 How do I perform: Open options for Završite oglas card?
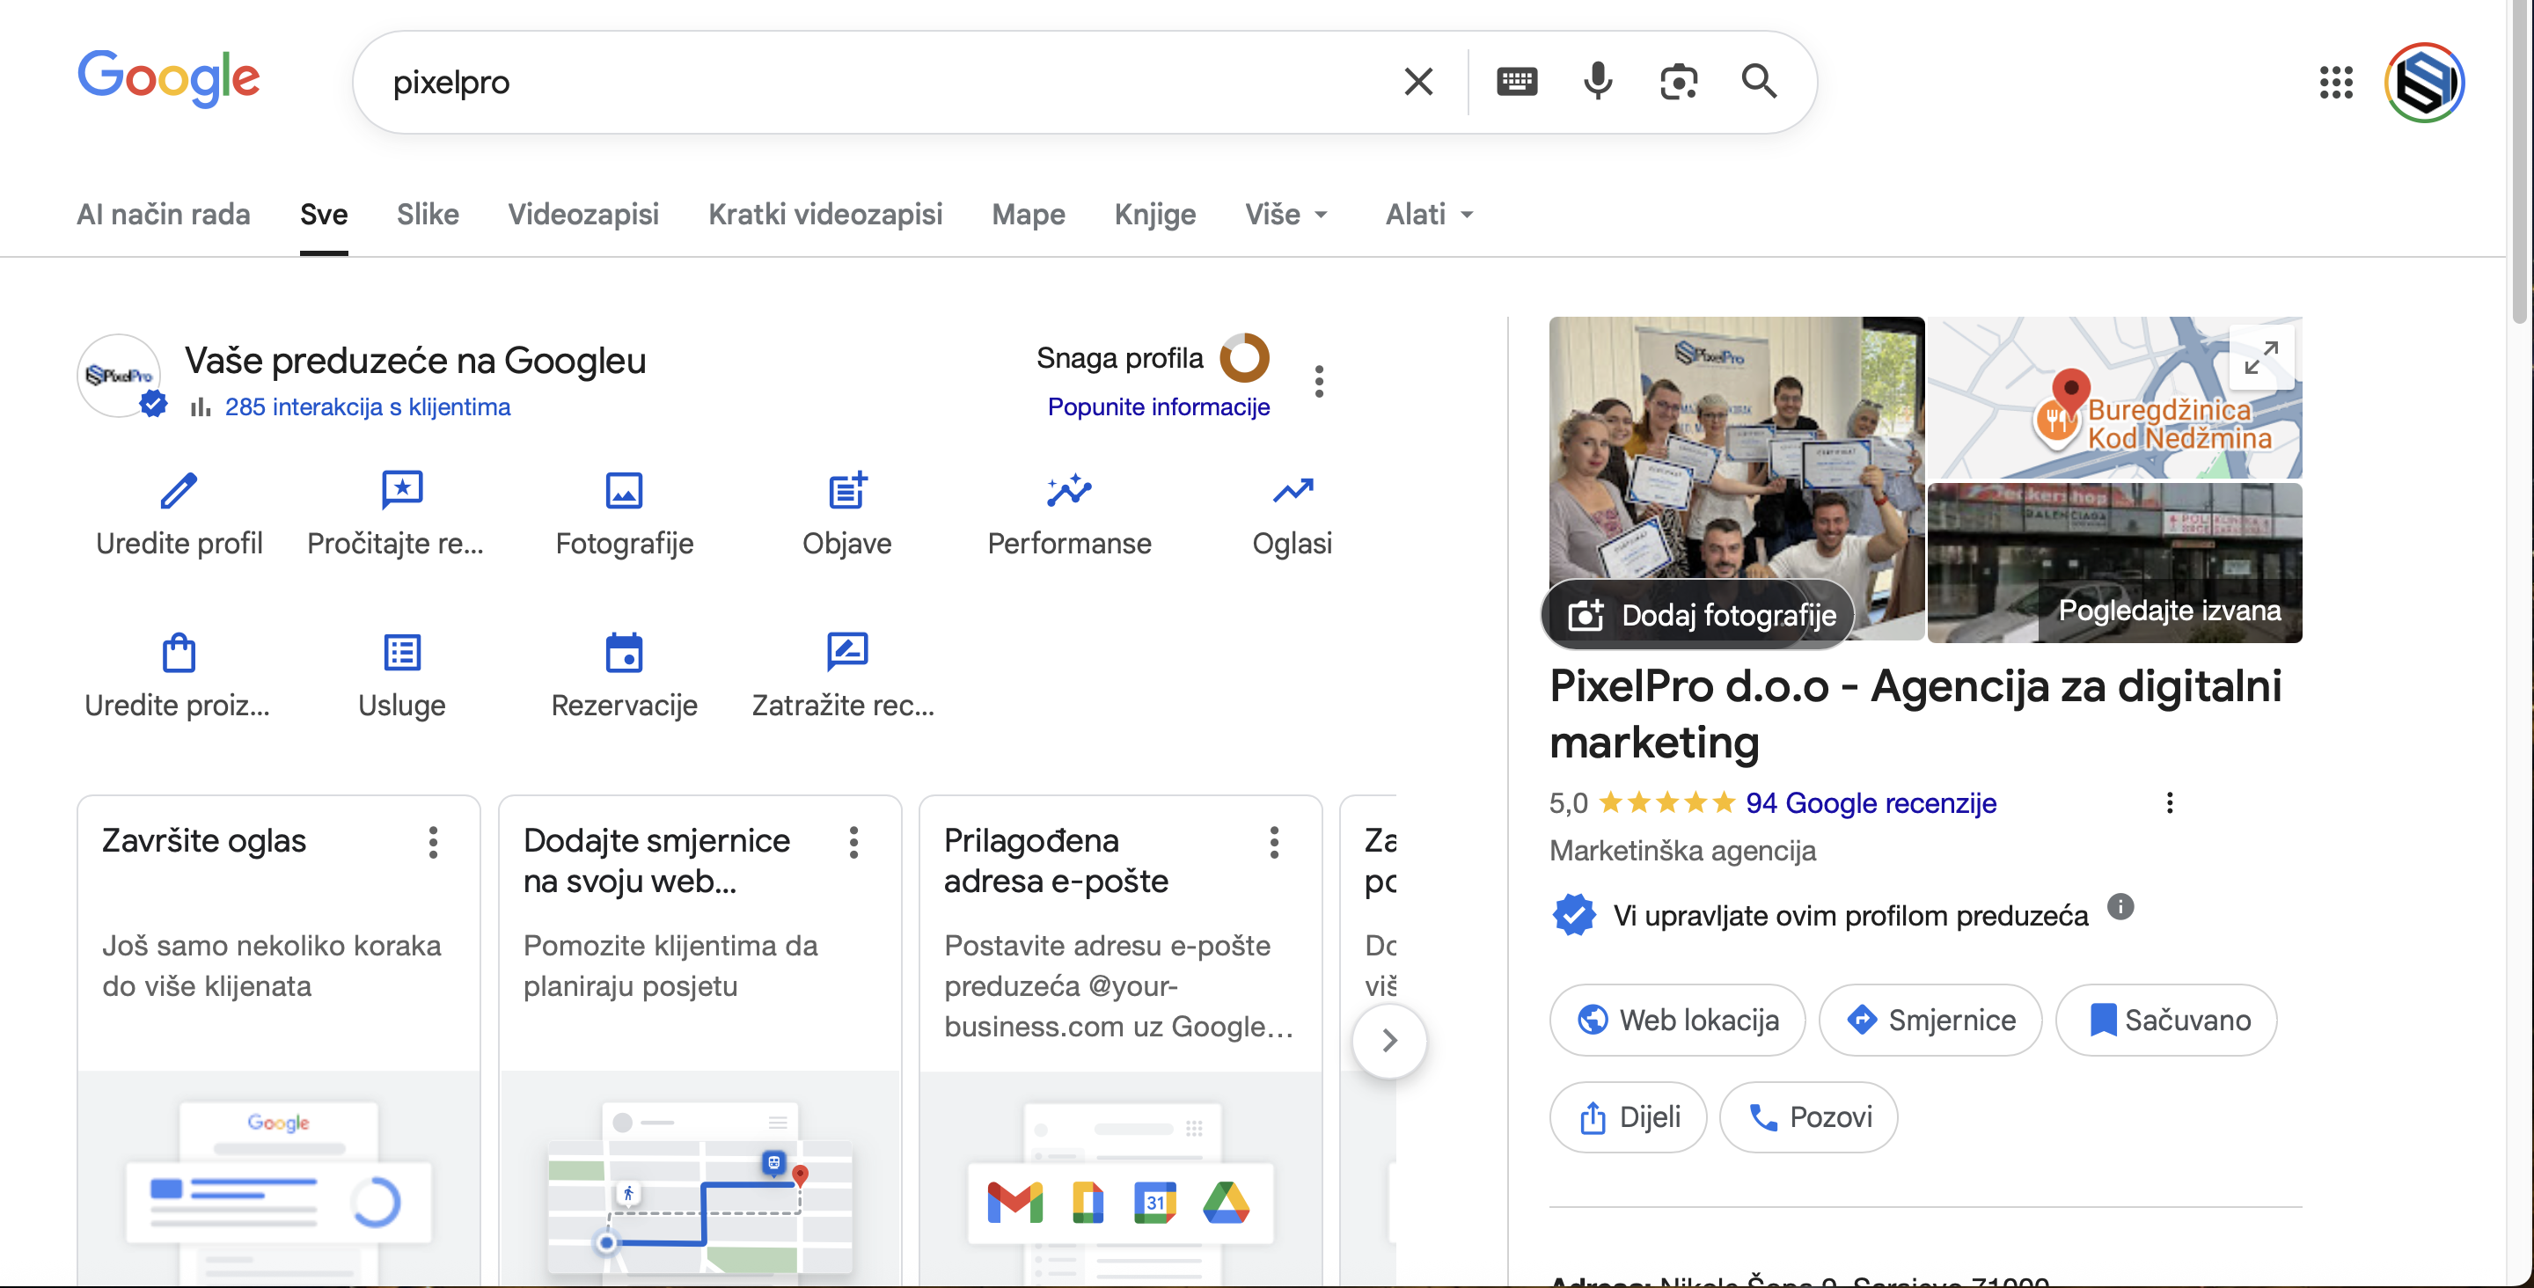pyautogui.click(x=433, y=842)
